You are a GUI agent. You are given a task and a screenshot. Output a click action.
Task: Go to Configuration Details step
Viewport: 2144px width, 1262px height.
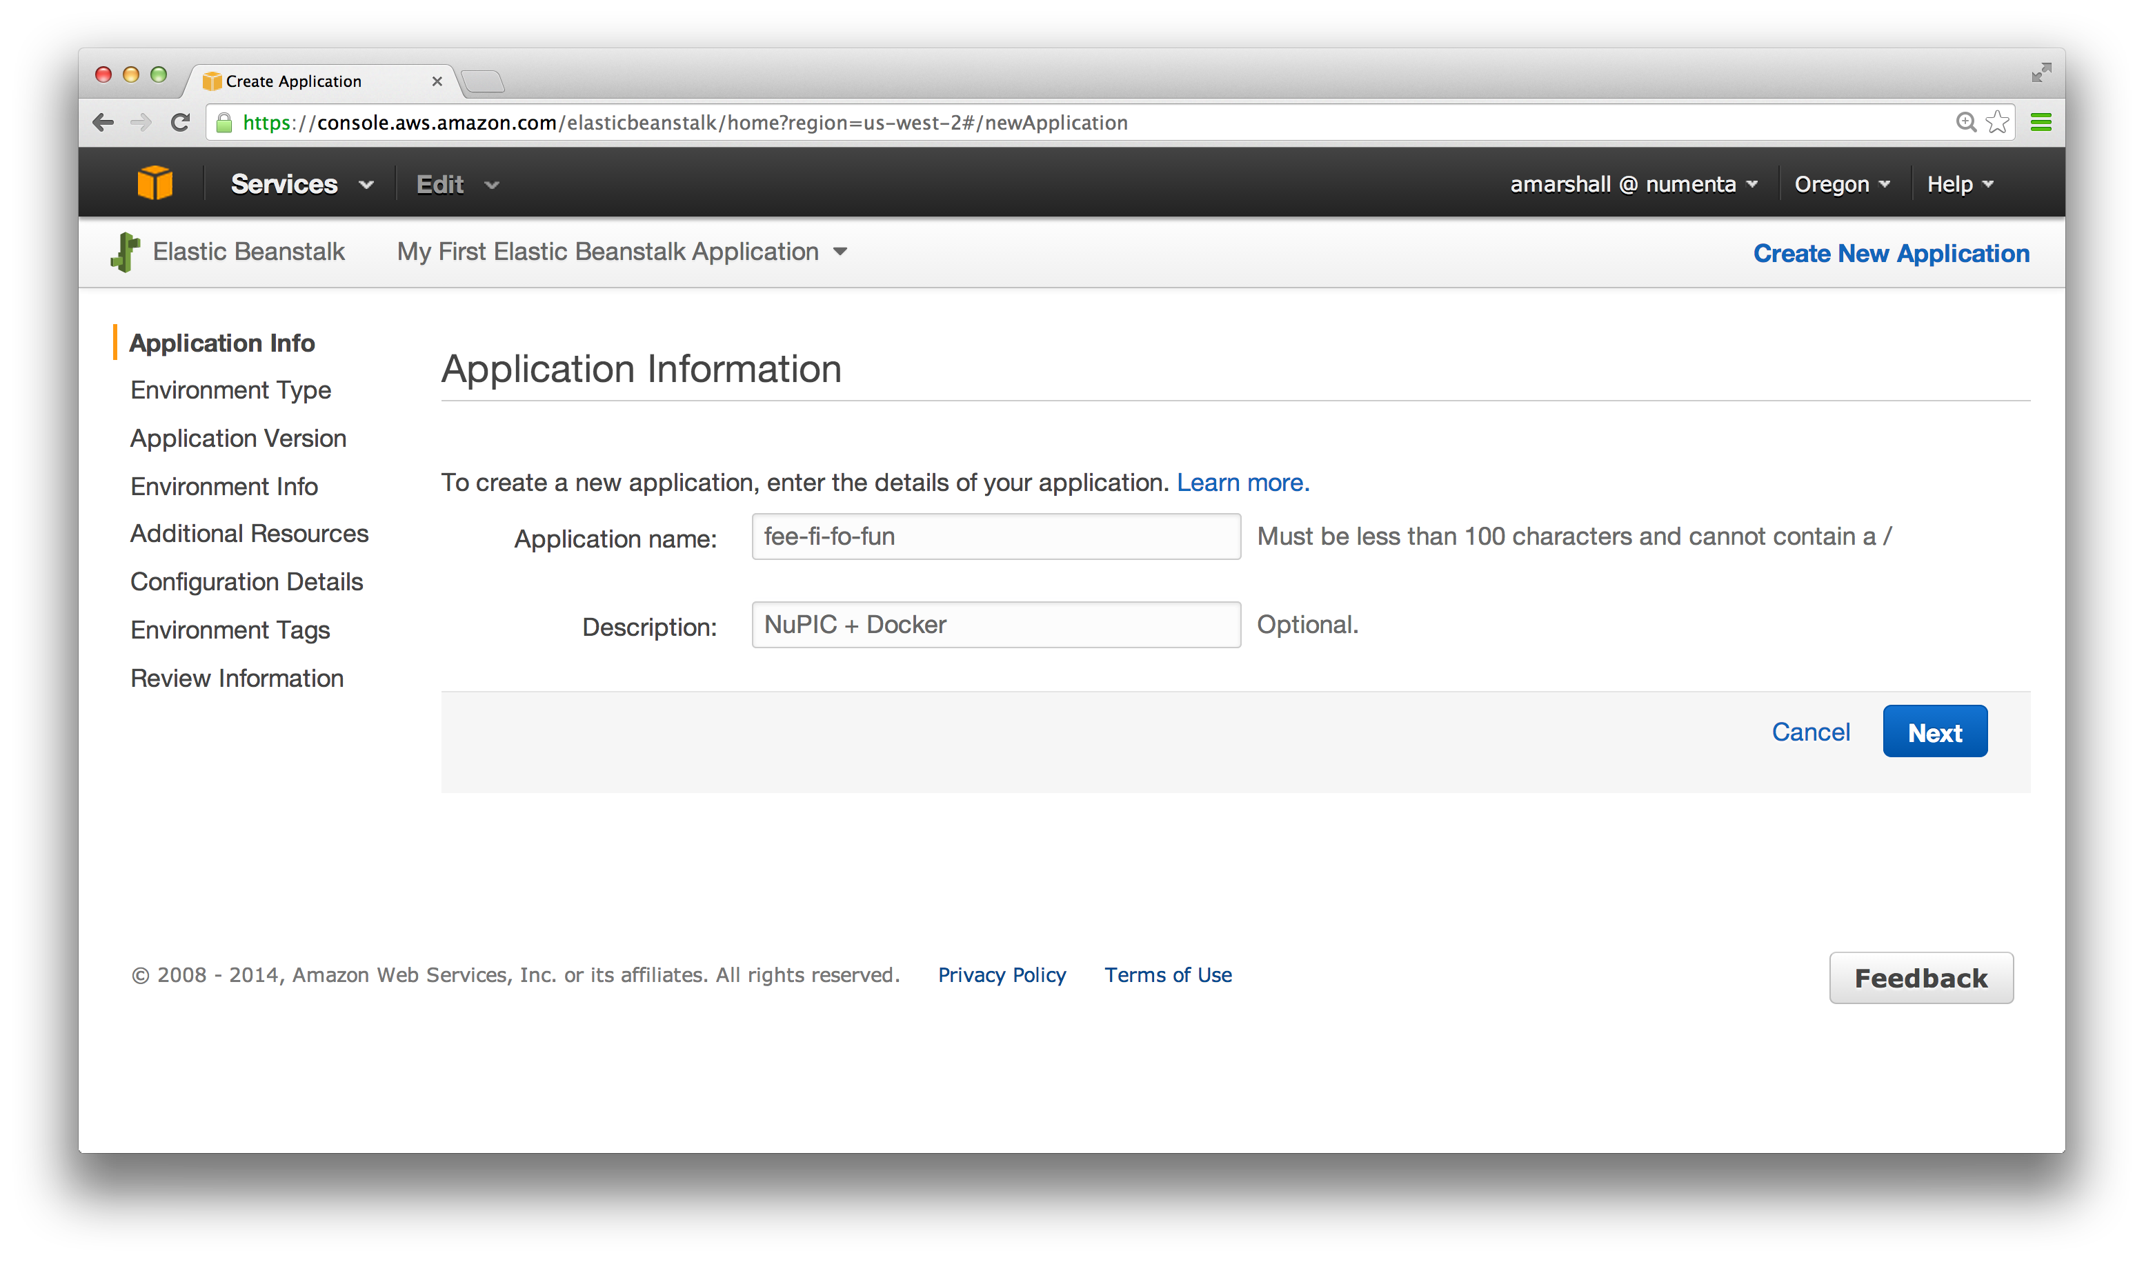[x=247, y=581]
